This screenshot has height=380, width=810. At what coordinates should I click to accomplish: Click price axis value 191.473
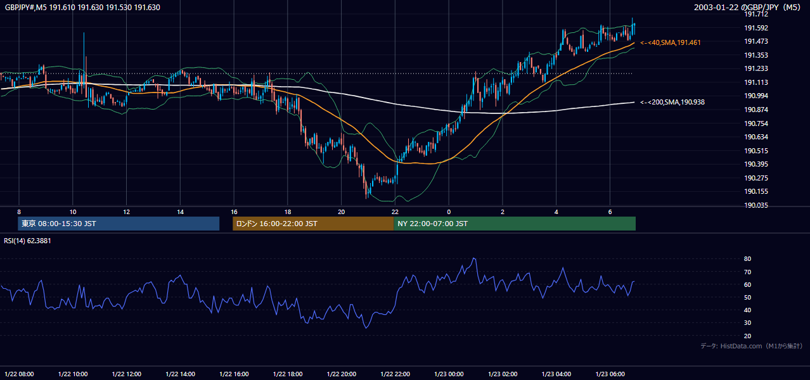pos(755,41)
